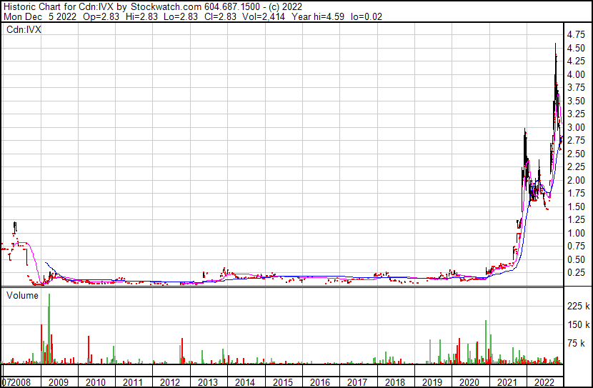This screenshot has width=593, height=388.
Task: Select the 2013 year label on time axis
Action: point(207,382)
